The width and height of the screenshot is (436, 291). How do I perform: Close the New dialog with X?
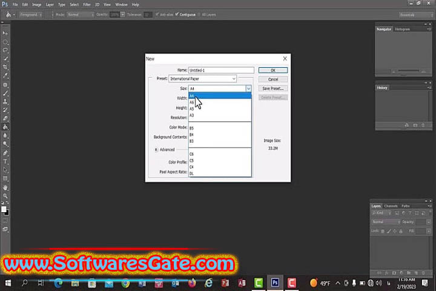[x=285, y=58]
